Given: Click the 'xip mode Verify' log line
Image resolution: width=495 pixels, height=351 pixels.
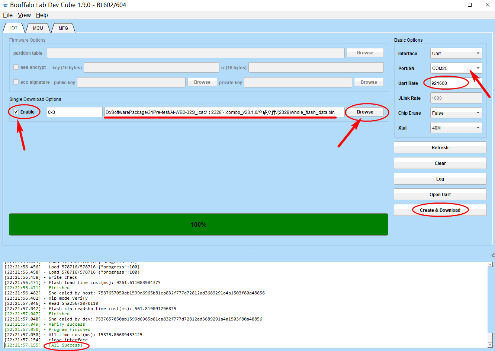Looking at the screenshot, I should [x=46, y=298].
